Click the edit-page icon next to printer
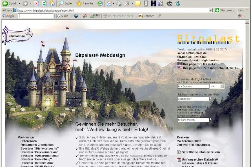The image size is (251, 167). (x=127, y=3)
